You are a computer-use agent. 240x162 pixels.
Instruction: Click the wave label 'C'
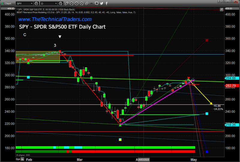point(25,35)
